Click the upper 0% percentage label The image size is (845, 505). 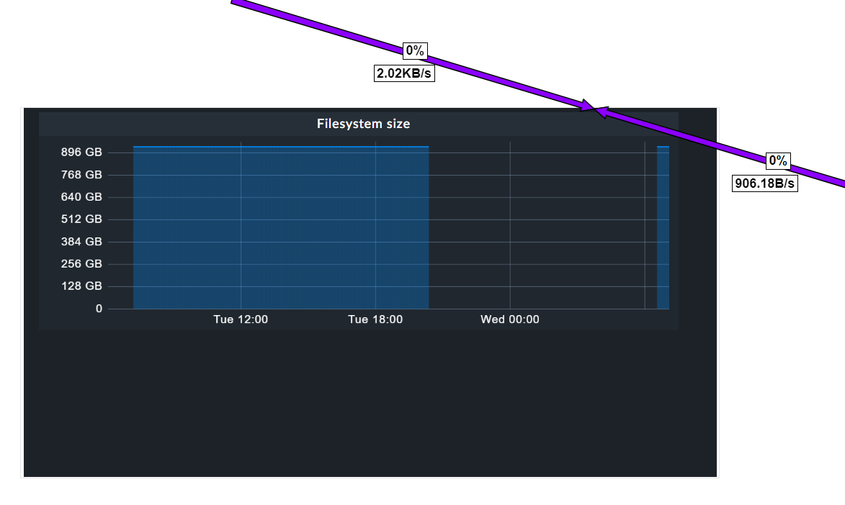[415, 50]
